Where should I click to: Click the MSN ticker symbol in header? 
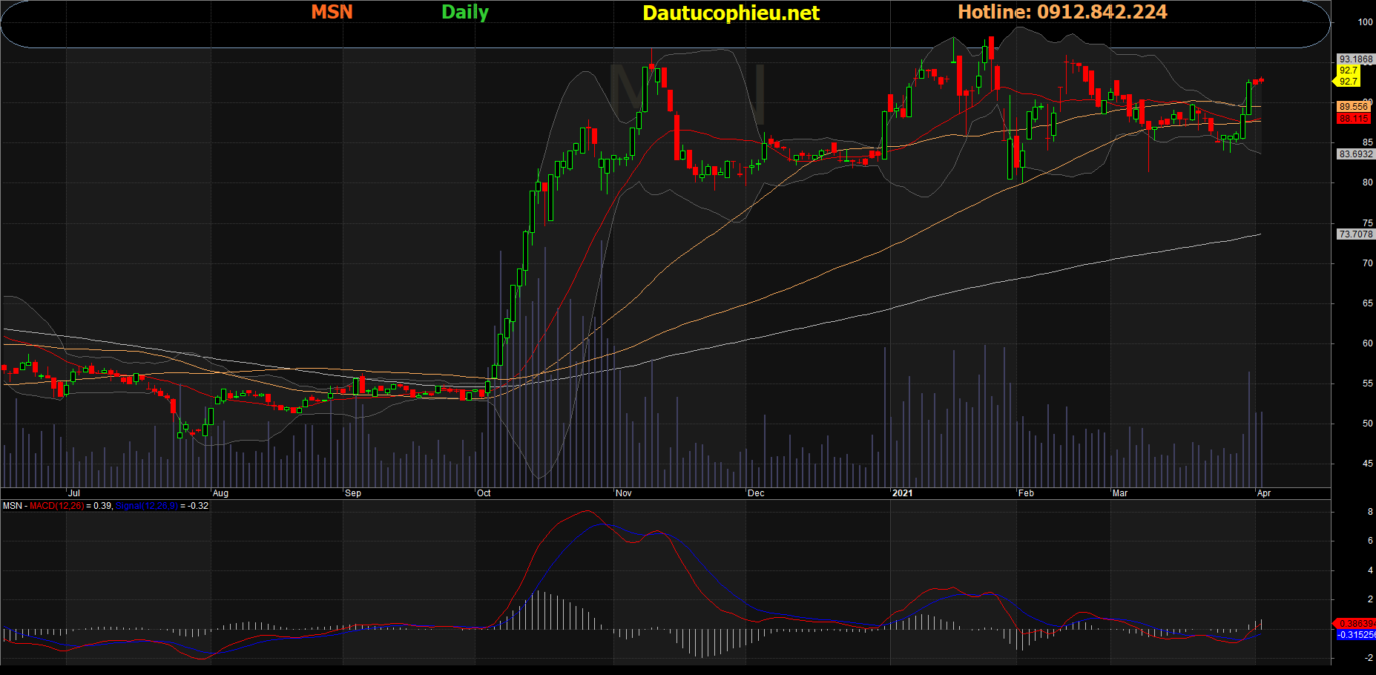(332, 12)
